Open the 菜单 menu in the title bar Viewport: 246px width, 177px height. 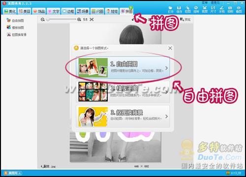tap(205, 2)
